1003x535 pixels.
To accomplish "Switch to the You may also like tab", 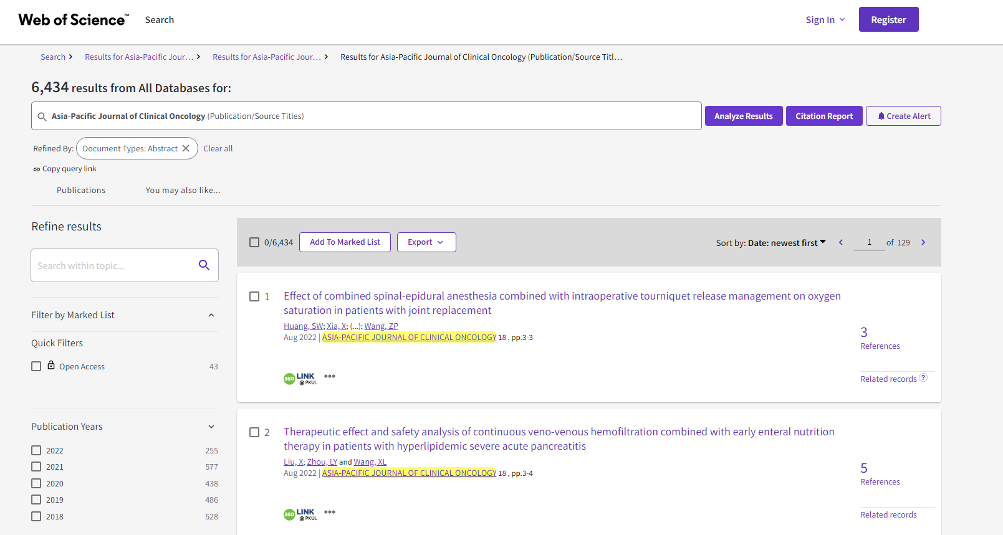I will point(183,191).
